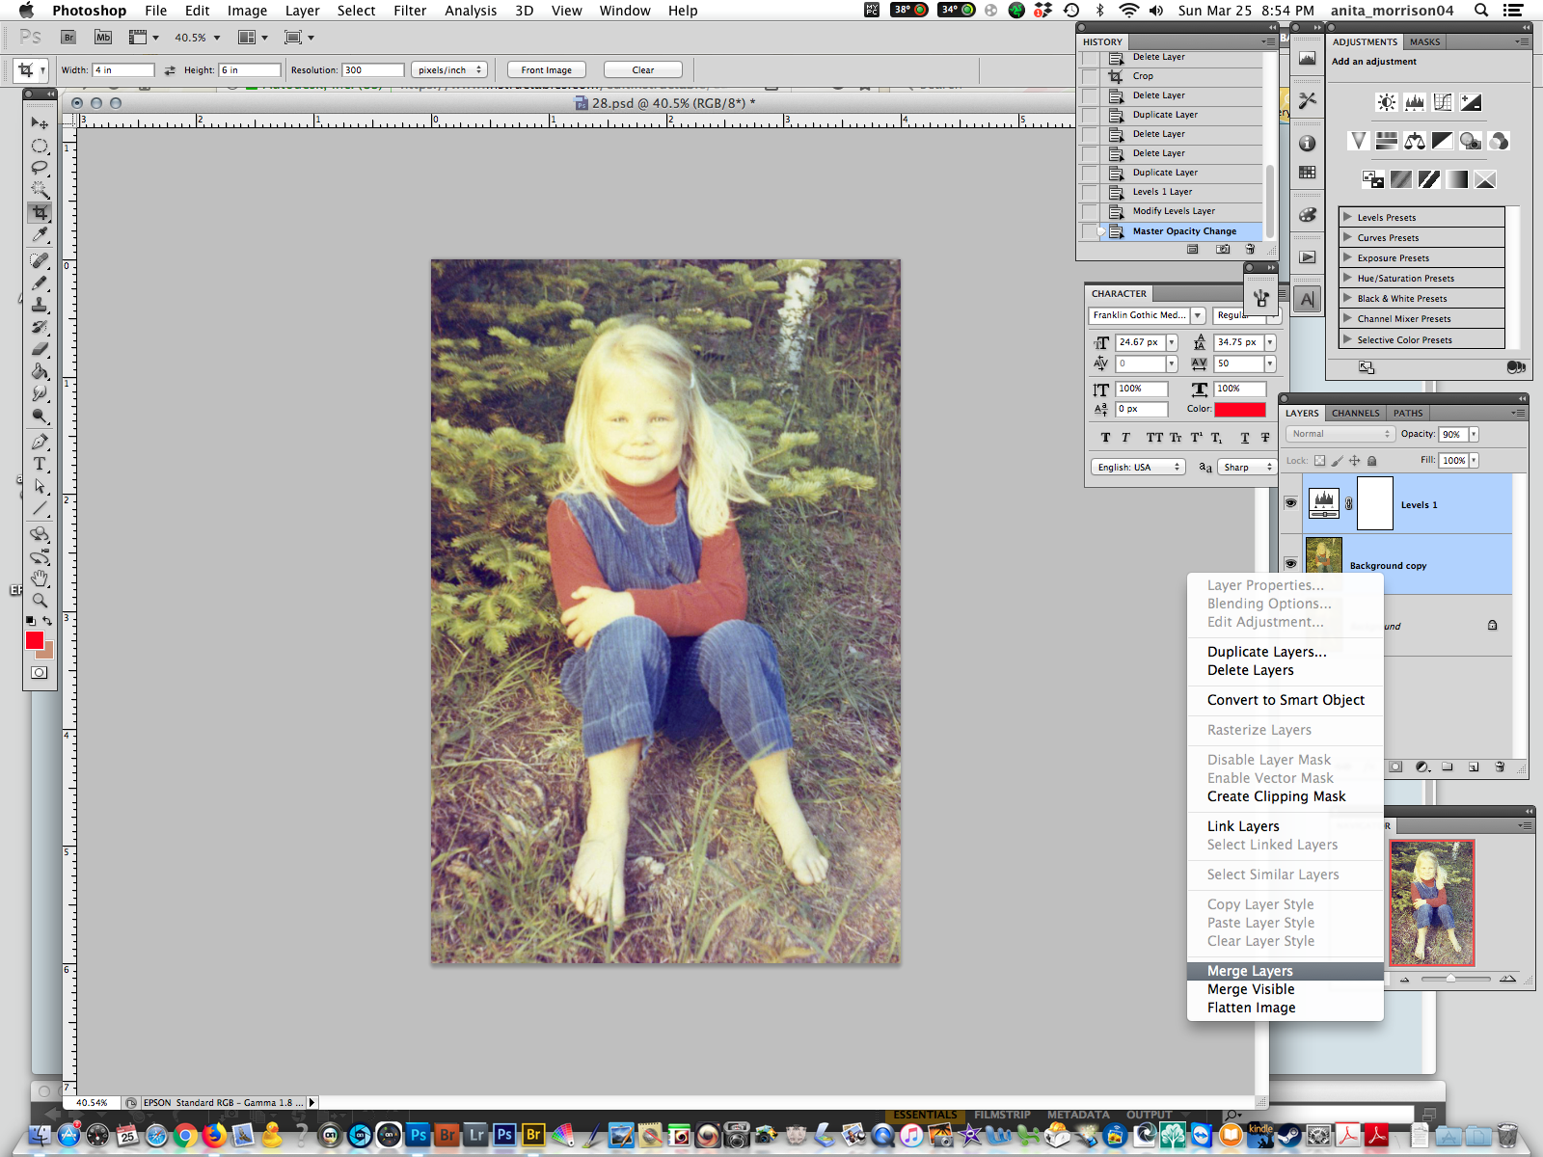Screen dimensions: 1543x1157
Task: Add a Brightness/Contrast adjustment
Action: pyautogui.click(x=1387, y=102)
